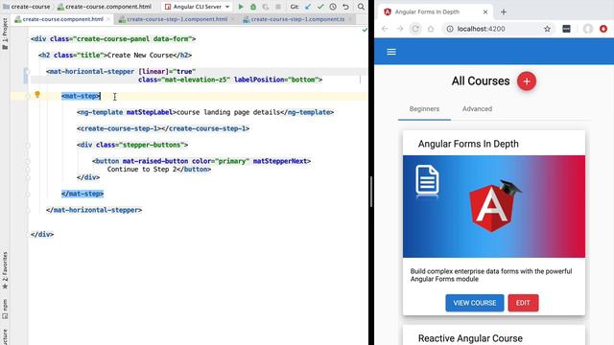
Task: Open the npm tool window
Action: [5, 309]
